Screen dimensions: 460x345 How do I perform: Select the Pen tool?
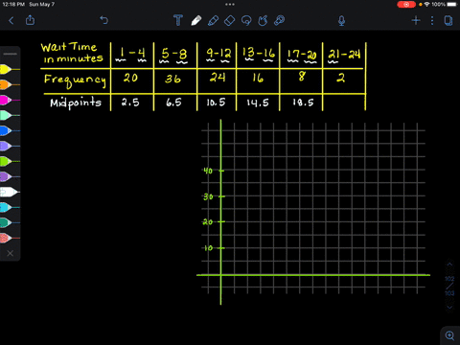[x=196, y=20]
